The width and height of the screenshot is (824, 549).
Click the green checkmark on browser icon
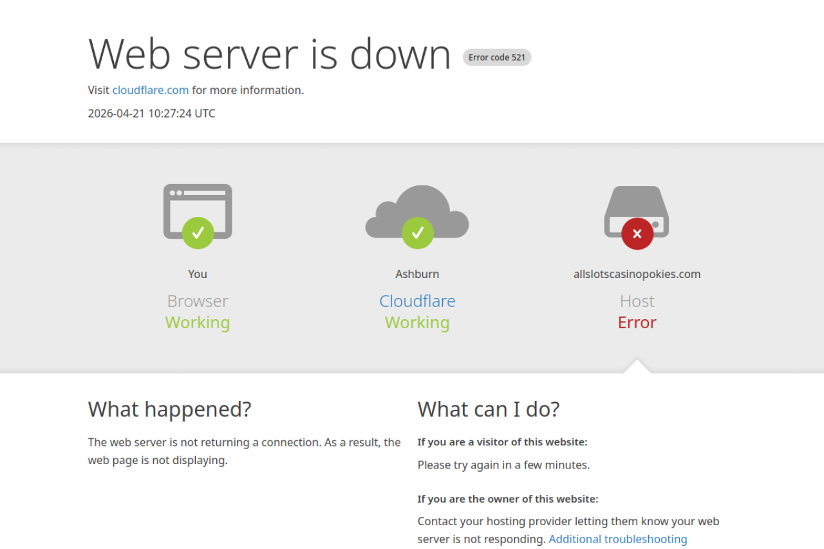(x=198, y=233)
